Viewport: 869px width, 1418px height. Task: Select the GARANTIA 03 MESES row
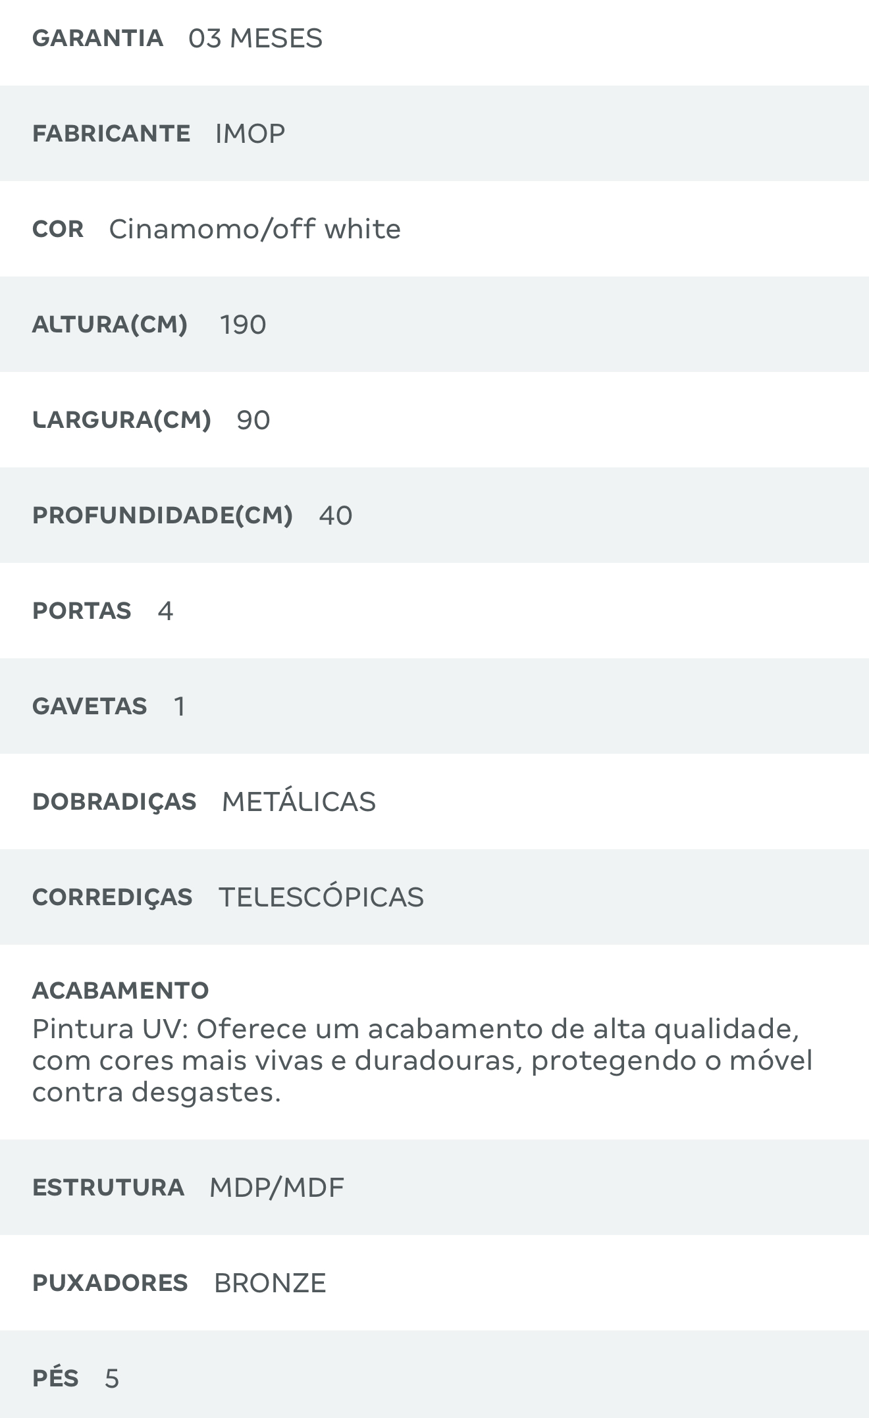(x=434, y=38)
